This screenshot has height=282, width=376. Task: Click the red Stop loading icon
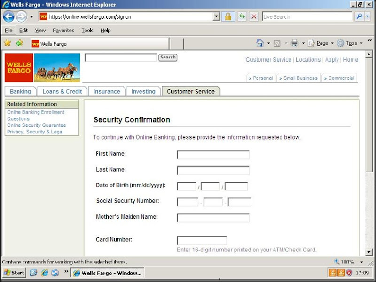[x=254, y=17]
